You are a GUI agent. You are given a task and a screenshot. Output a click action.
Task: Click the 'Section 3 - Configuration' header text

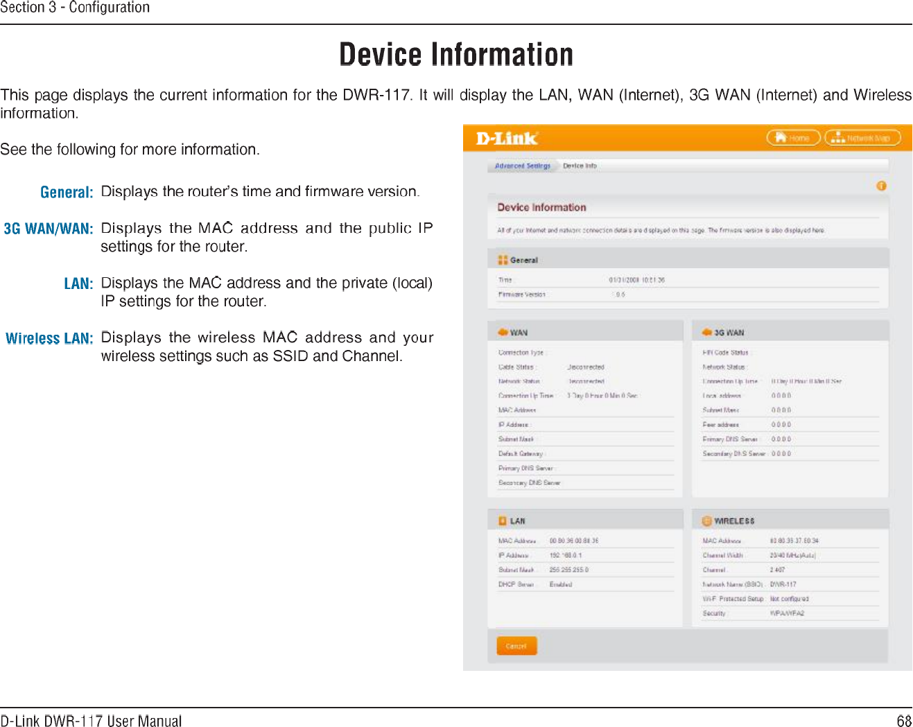click(x=75, y=8)
